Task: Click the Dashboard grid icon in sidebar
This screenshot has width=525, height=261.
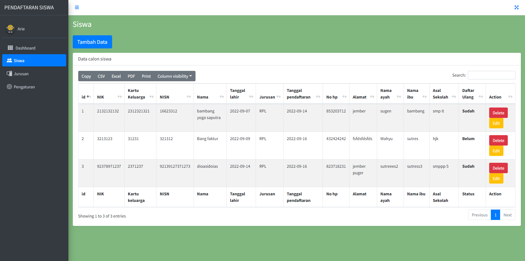Action: (x=10, y=48)
